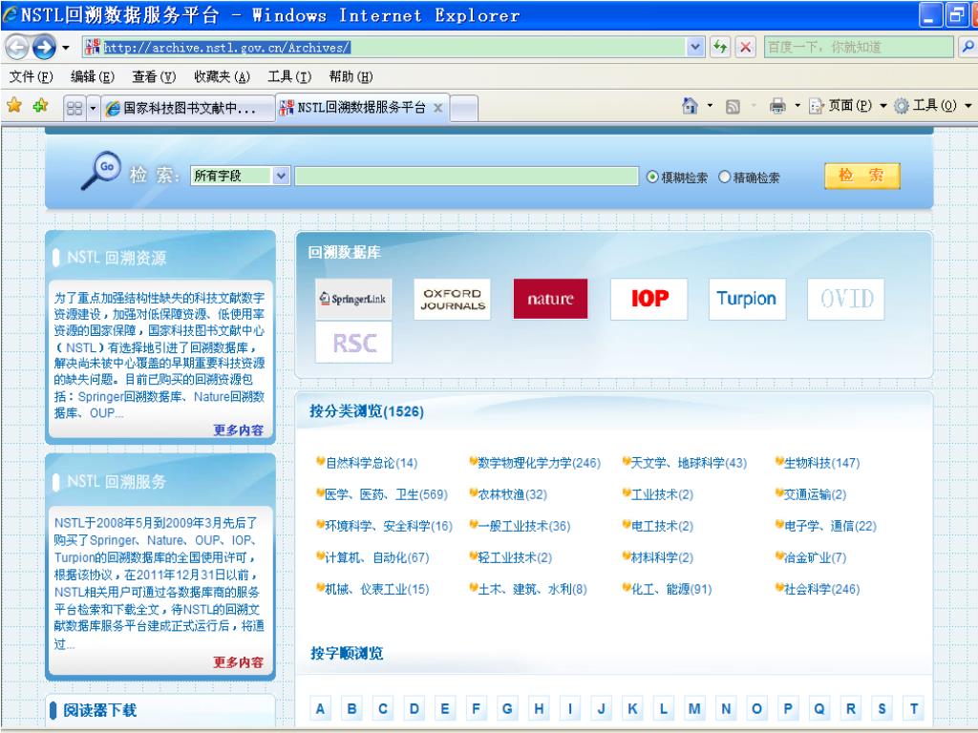The width and height of the screenshot is (978, 733).
Task: Open the address bar history dropdown
Action: [x=695, y=47]
